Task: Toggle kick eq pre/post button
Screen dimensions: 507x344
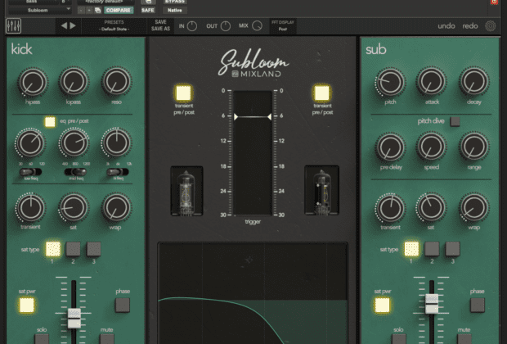Action: click(x=50, y=122)
